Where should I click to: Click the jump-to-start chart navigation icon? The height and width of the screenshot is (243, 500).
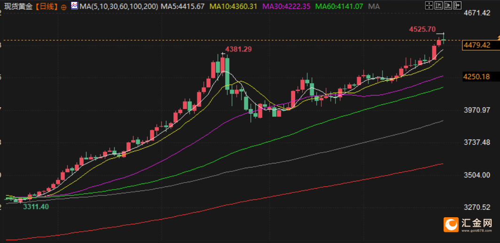tap(439, 5)
